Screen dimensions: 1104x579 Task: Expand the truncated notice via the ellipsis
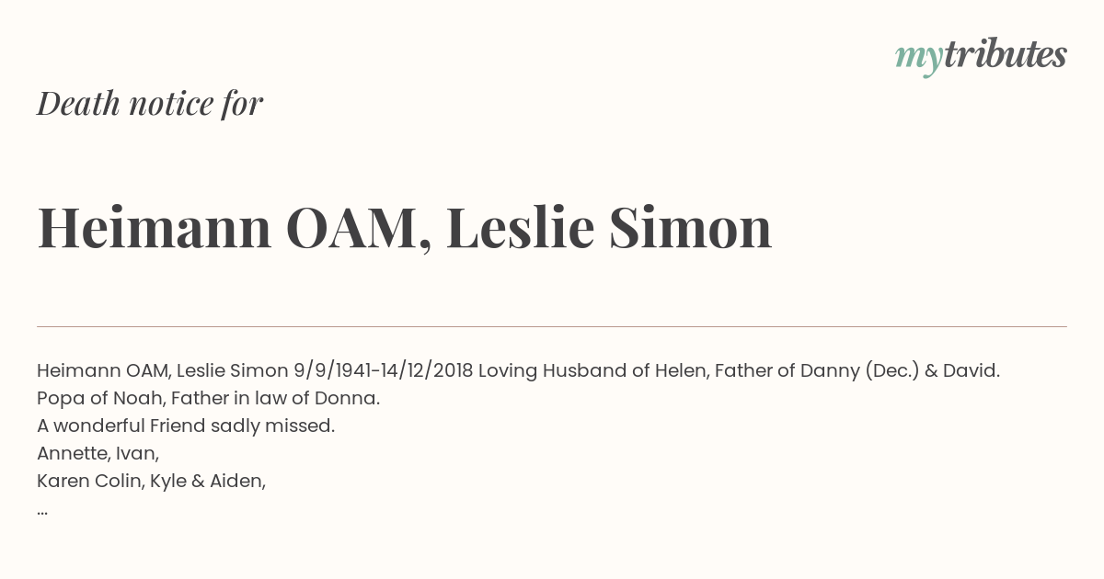tap(42, 512)
